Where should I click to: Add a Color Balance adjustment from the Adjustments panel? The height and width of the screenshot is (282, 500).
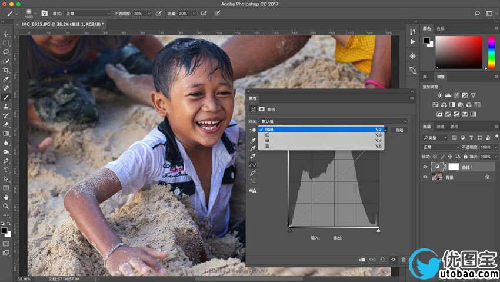444,105
